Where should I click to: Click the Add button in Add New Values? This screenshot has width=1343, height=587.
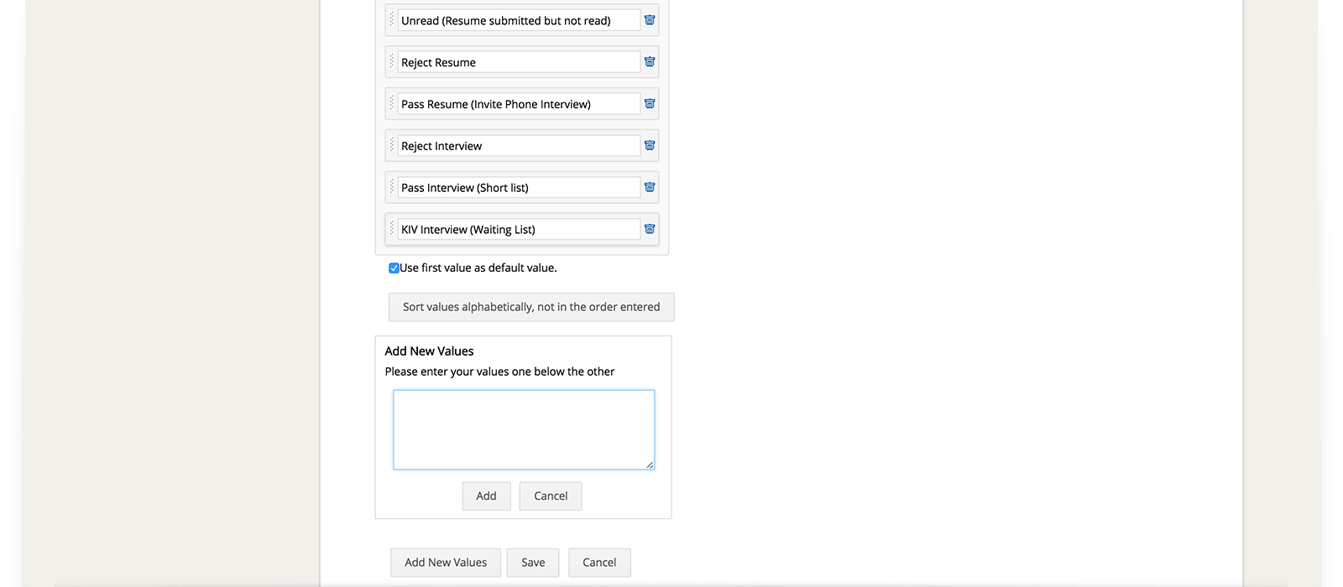pos(486,496)
